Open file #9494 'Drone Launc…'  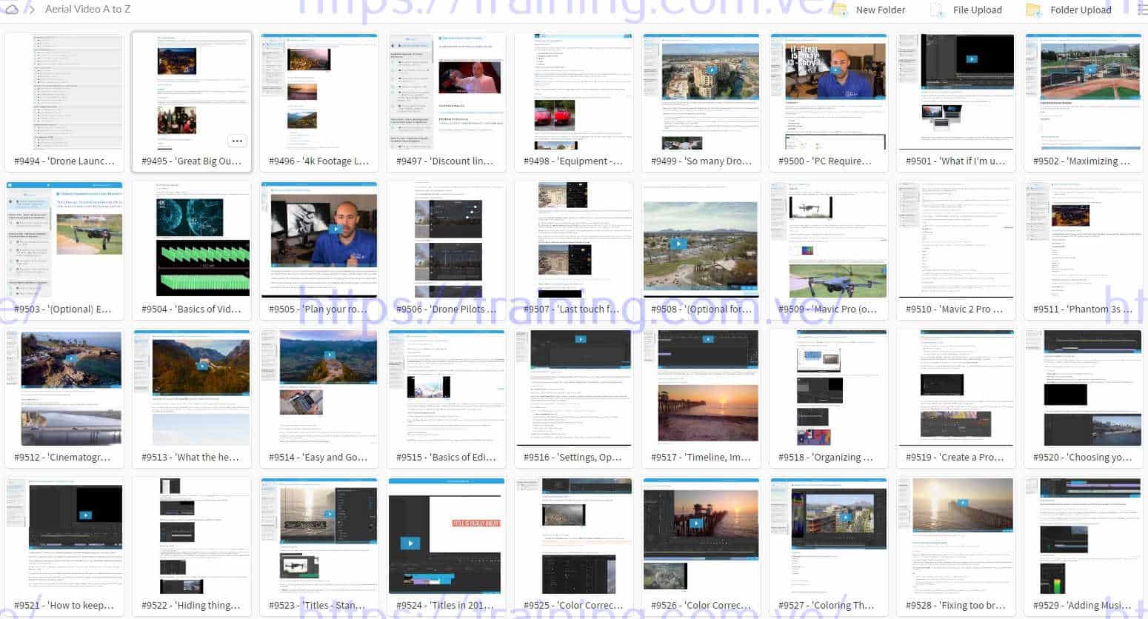click(x=64, y=93)
